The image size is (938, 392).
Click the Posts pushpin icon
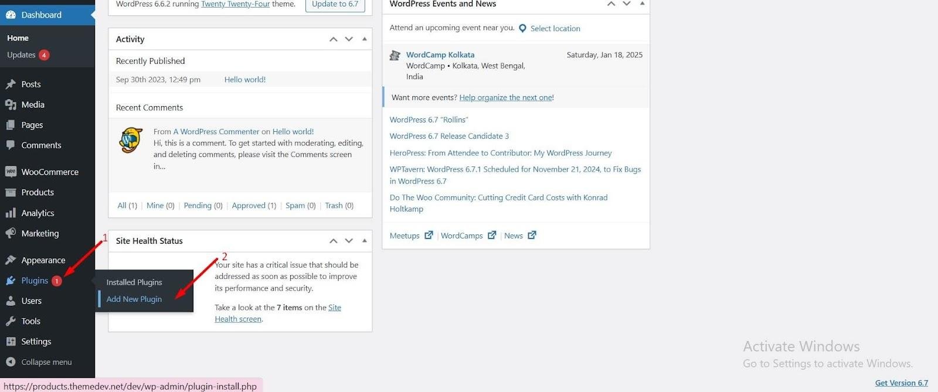pyautogui.click(x=11, y=84)
